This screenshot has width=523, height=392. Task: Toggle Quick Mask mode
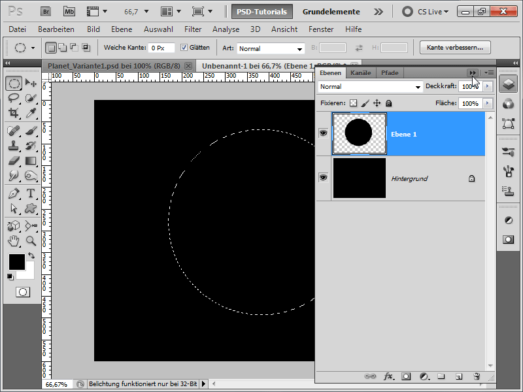(23, 292)
